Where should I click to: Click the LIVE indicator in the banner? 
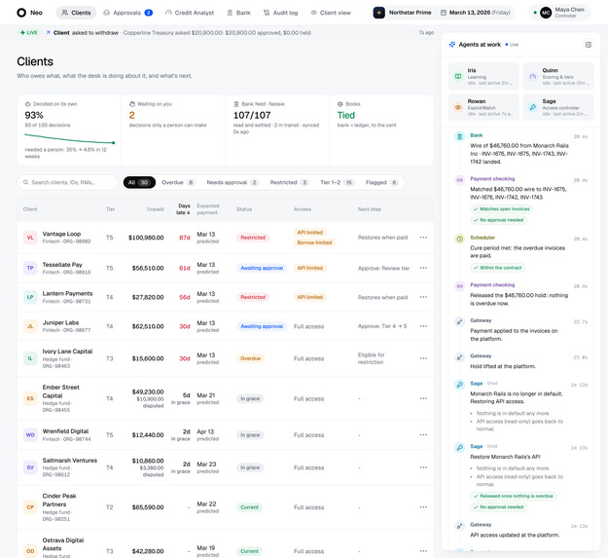point(28,32)
